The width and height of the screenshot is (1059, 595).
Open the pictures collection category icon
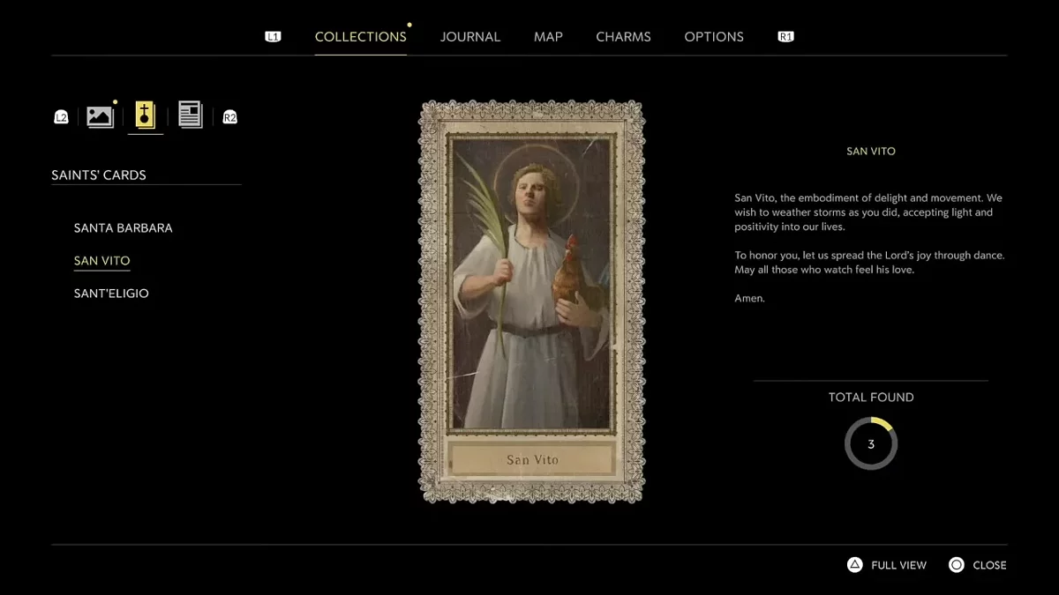(101, 116)
